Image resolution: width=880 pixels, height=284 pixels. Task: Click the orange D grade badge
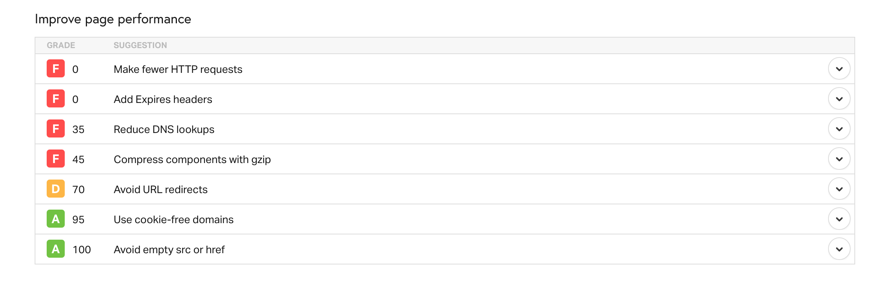tap(56, 189)
